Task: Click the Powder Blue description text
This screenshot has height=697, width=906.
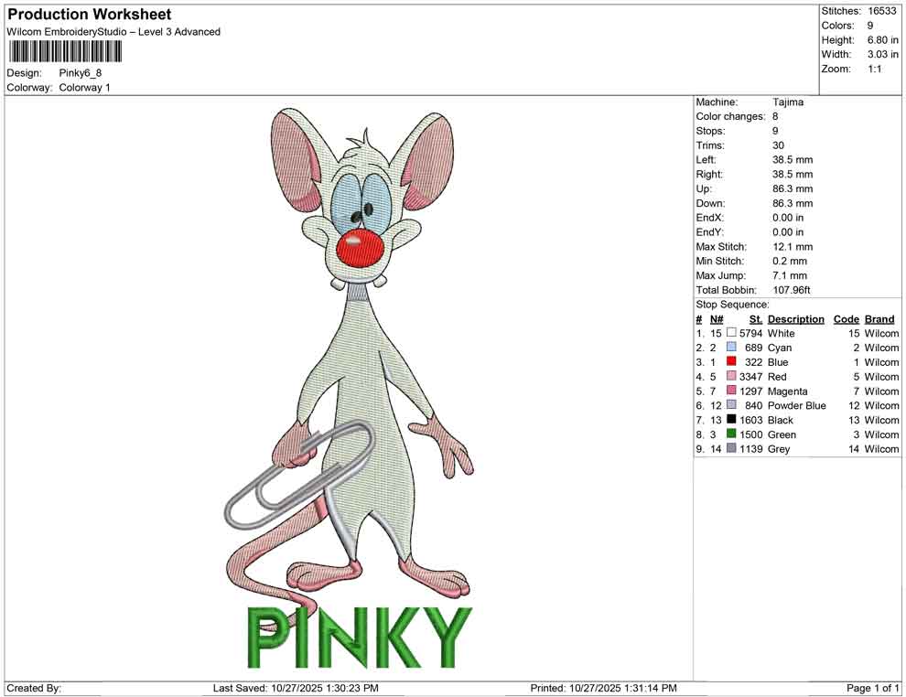Action: point(797,405)
